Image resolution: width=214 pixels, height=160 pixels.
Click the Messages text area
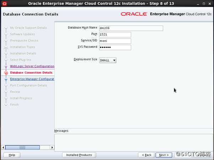pos(134,142)
